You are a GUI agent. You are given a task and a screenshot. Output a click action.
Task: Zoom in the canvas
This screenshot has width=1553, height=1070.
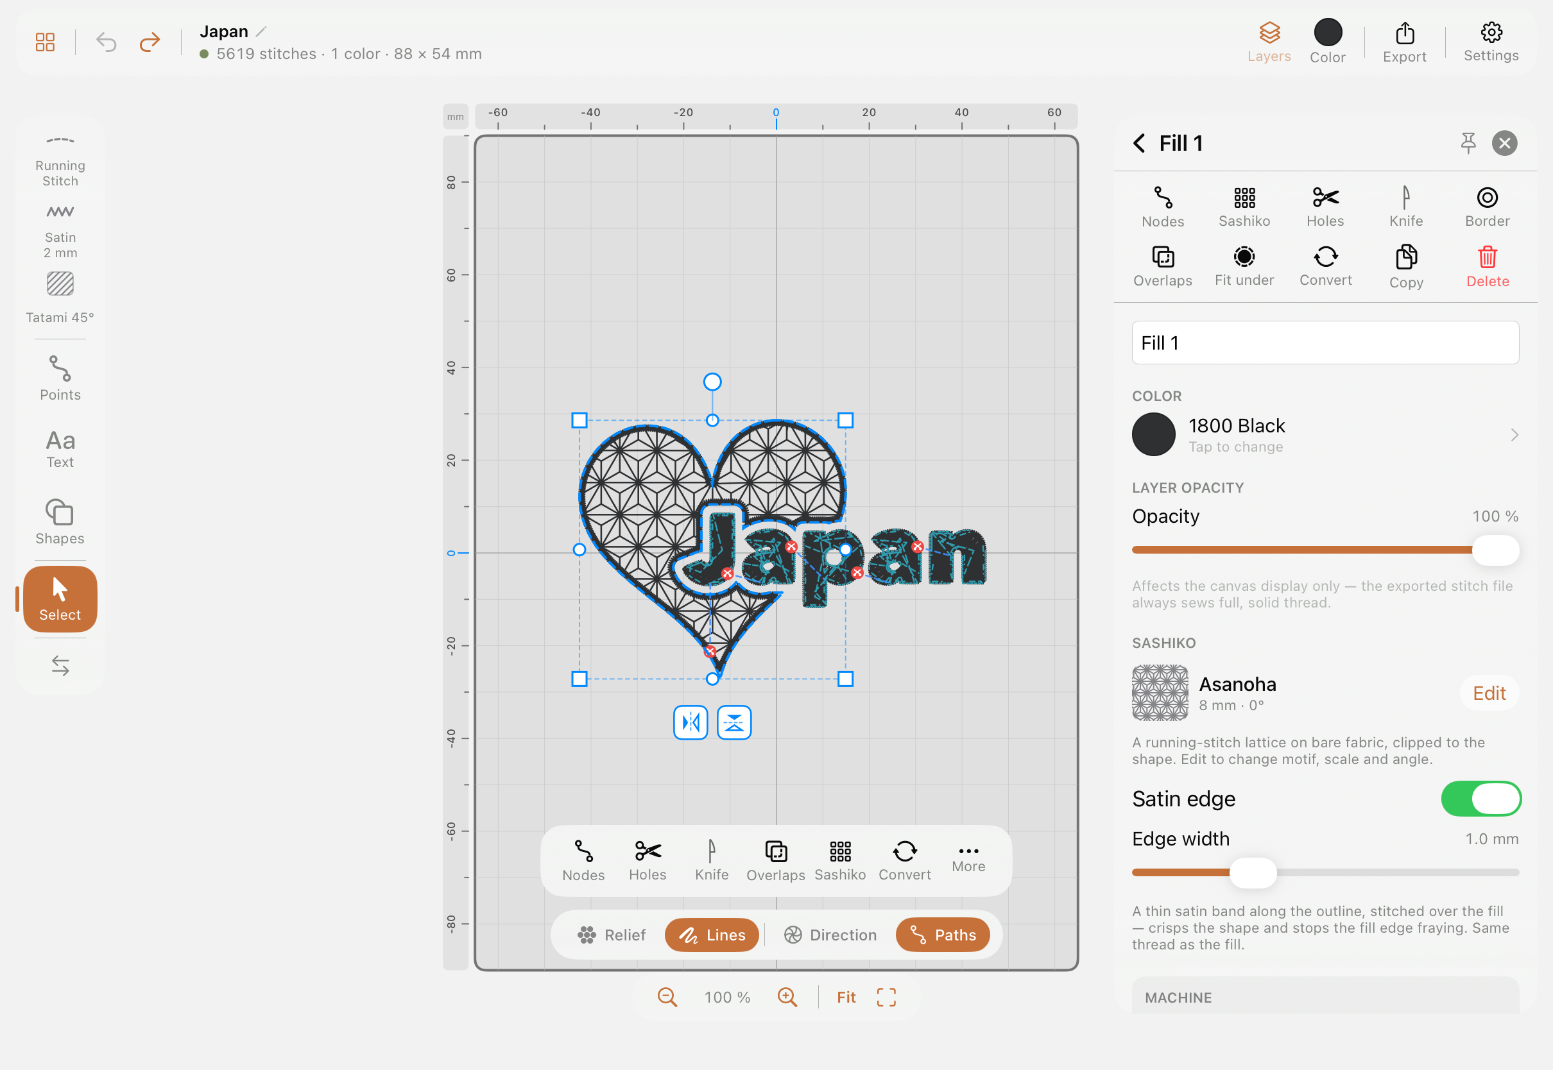click(x=787, y=997)
